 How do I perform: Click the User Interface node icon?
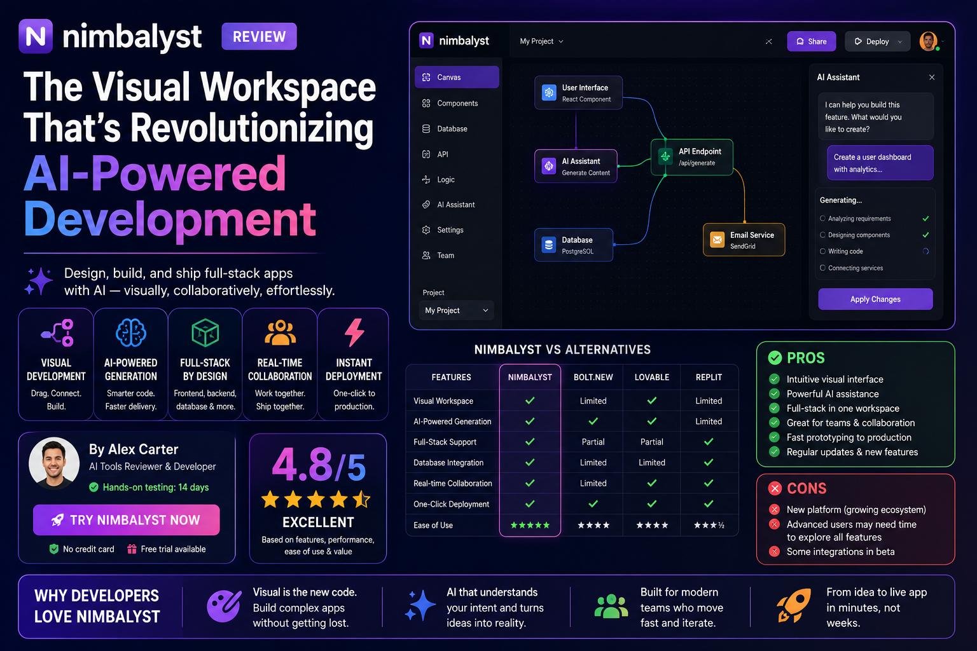tap(549, 93)
